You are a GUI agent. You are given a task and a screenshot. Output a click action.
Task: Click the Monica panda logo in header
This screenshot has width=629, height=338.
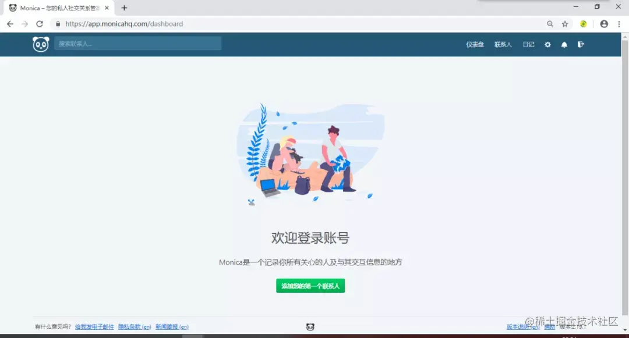coord(41,44)
